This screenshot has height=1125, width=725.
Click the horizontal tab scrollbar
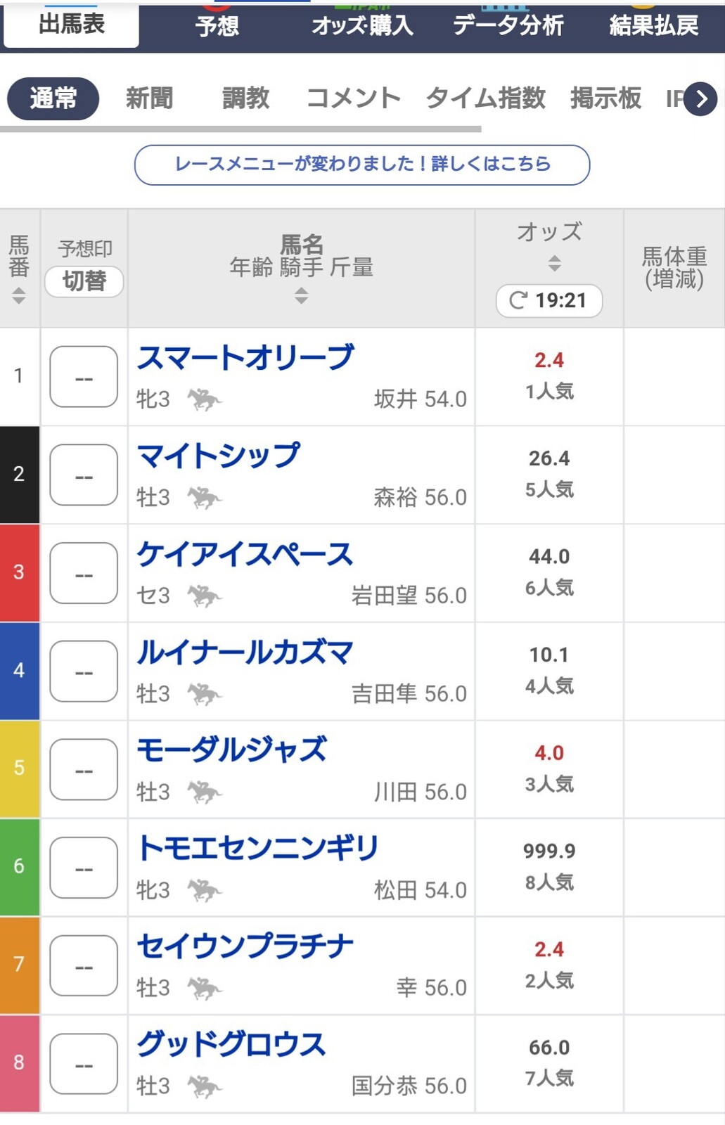(x=240, y=129)
